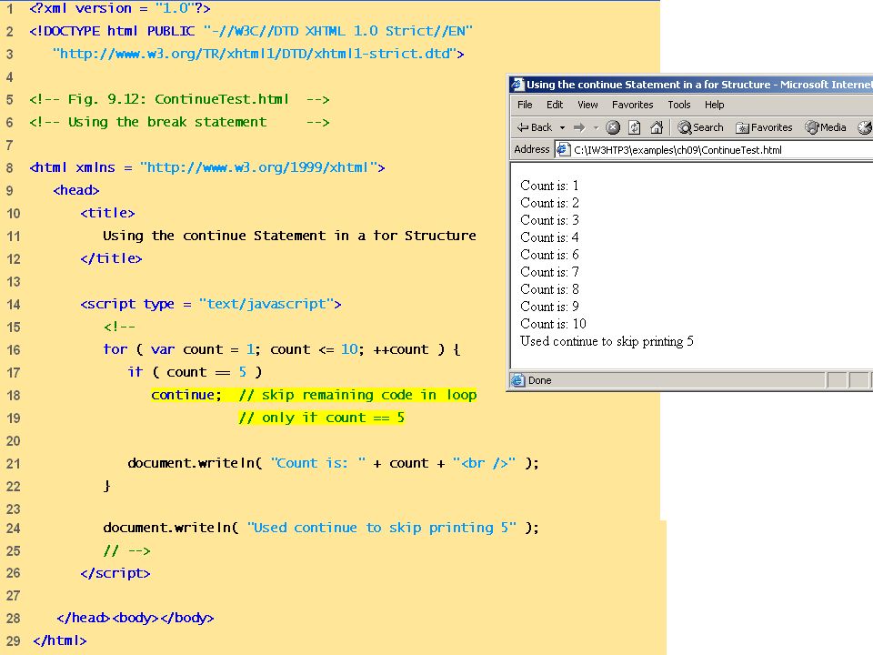The image size is (873, 655).
Task: Click the "if ( count == 5 )" line
Action: pos(195,371)
